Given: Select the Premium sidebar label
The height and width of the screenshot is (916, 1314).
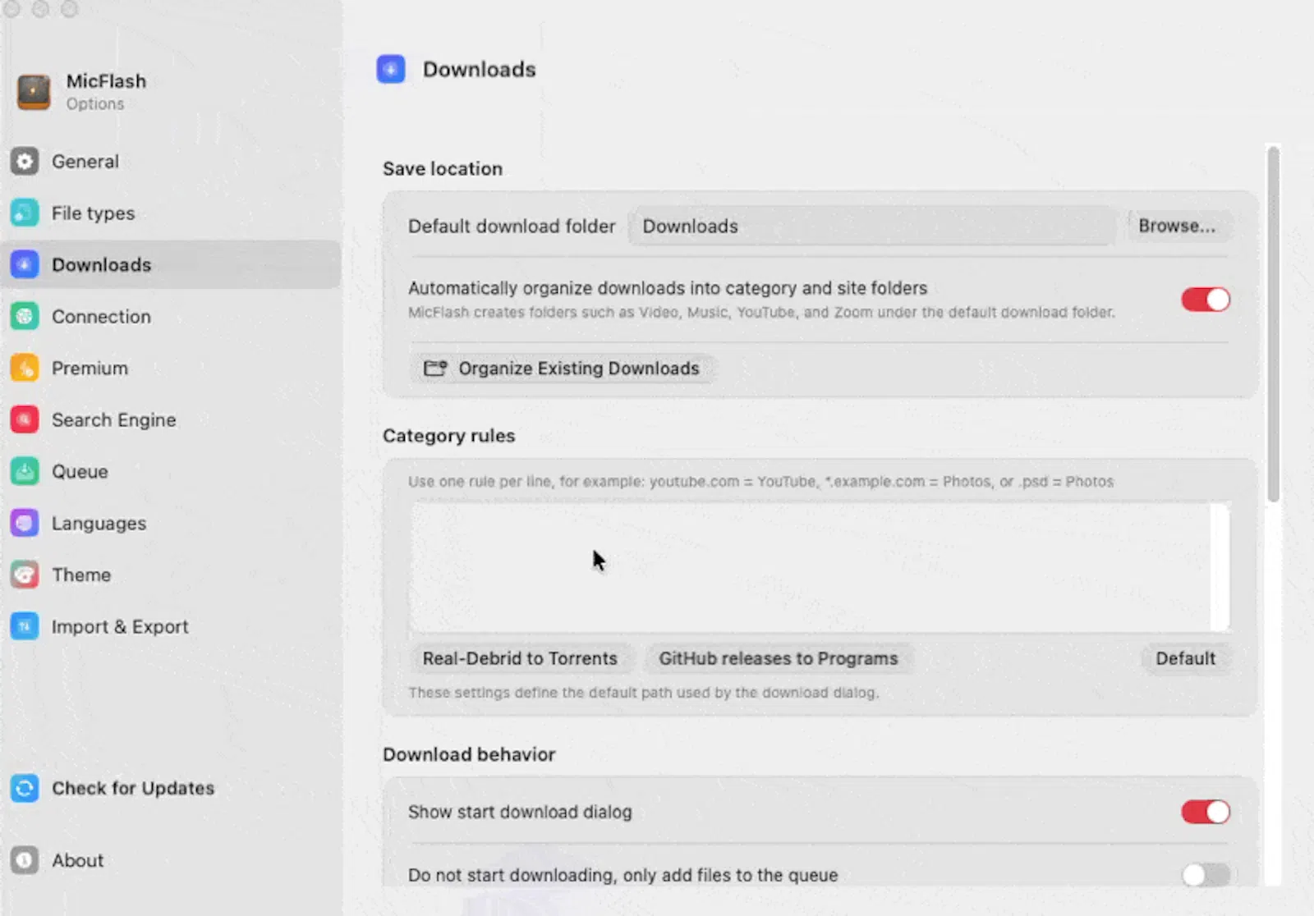Looking at the screenshot, I should click(x=90, y=368).
